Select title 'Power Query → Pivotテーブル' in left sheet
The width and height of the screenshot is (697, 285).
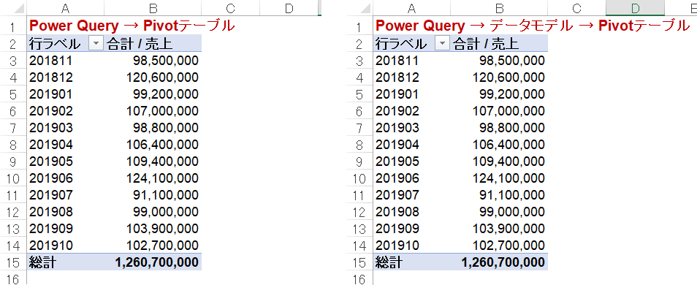tap(132, 26)
